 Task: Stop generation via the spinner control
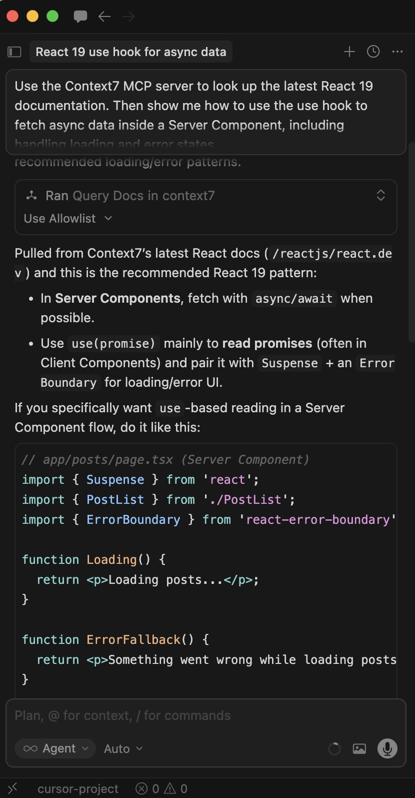pyautogui.click(x=334, y=748)
